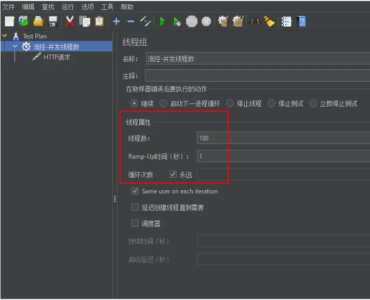Select 立即停止测试 radio button
This screenshot has height=300, width=370.
pos(313,103)
